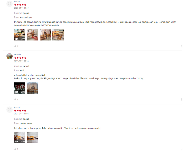Viewport: 183px width, 153px height.
Task: Open the photo beside artamty's video
Action: [33, 88]
